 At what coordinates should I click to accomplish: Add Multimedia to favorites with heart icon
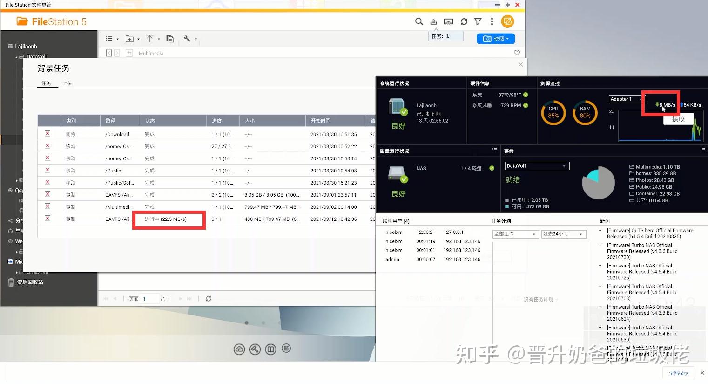(517, 53)
